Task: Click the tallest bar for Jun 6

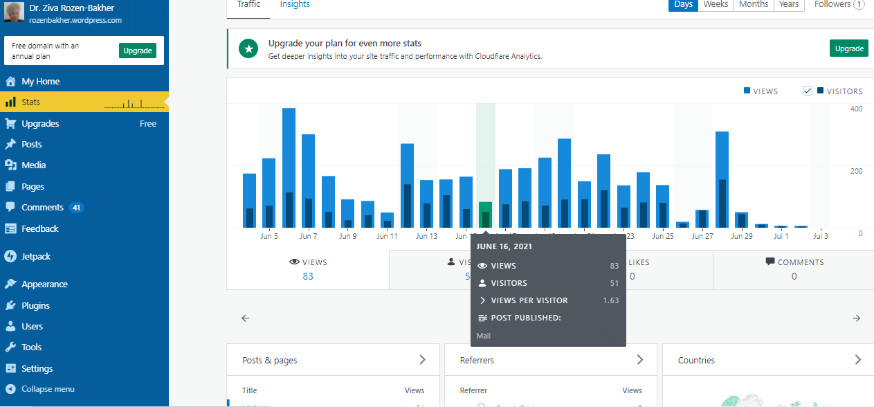Action: (x=289, y=168)
